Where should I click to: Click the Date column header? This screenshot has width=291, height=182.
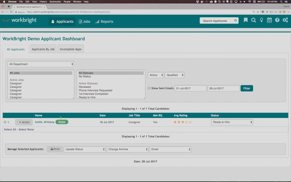click(103, 115)
